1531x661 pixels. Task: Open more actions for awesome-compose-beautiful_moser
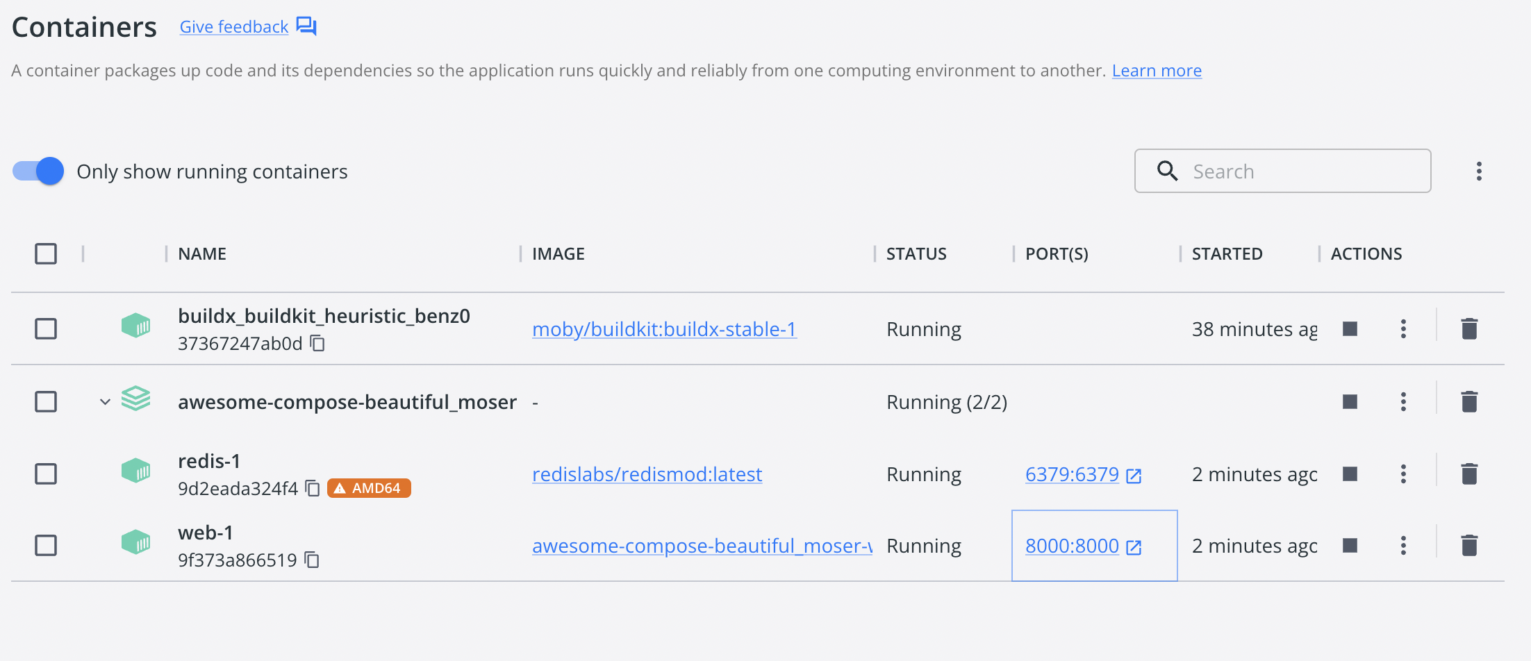pos(1403,401)
